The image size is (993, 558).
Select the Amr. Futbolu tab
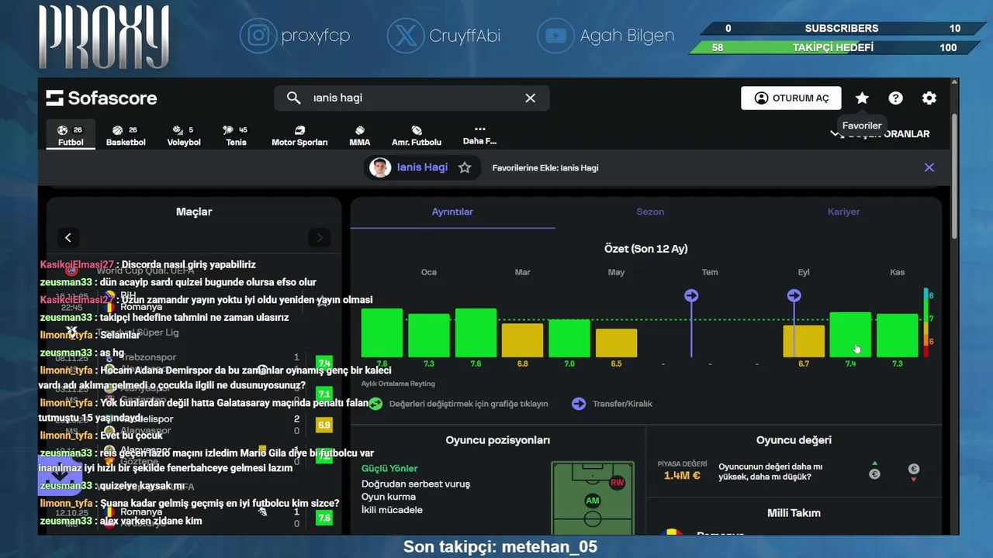coord(417,136)
